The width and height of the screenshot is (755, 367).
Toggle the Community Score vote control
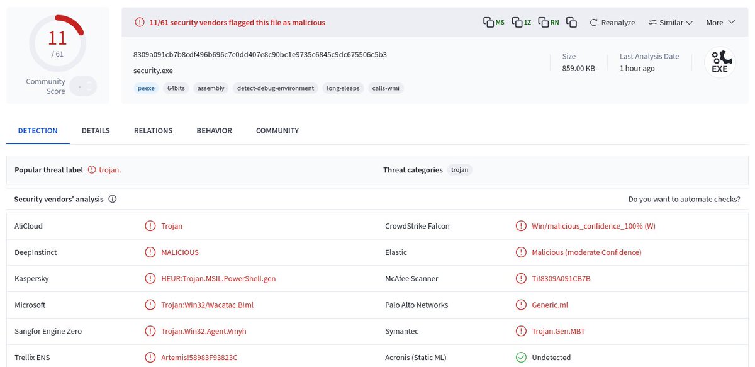pos(83,86)
